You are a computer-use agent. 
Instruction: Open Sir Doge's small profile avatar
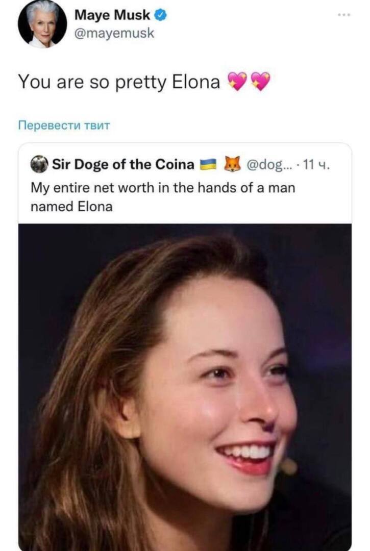[39, 164]
